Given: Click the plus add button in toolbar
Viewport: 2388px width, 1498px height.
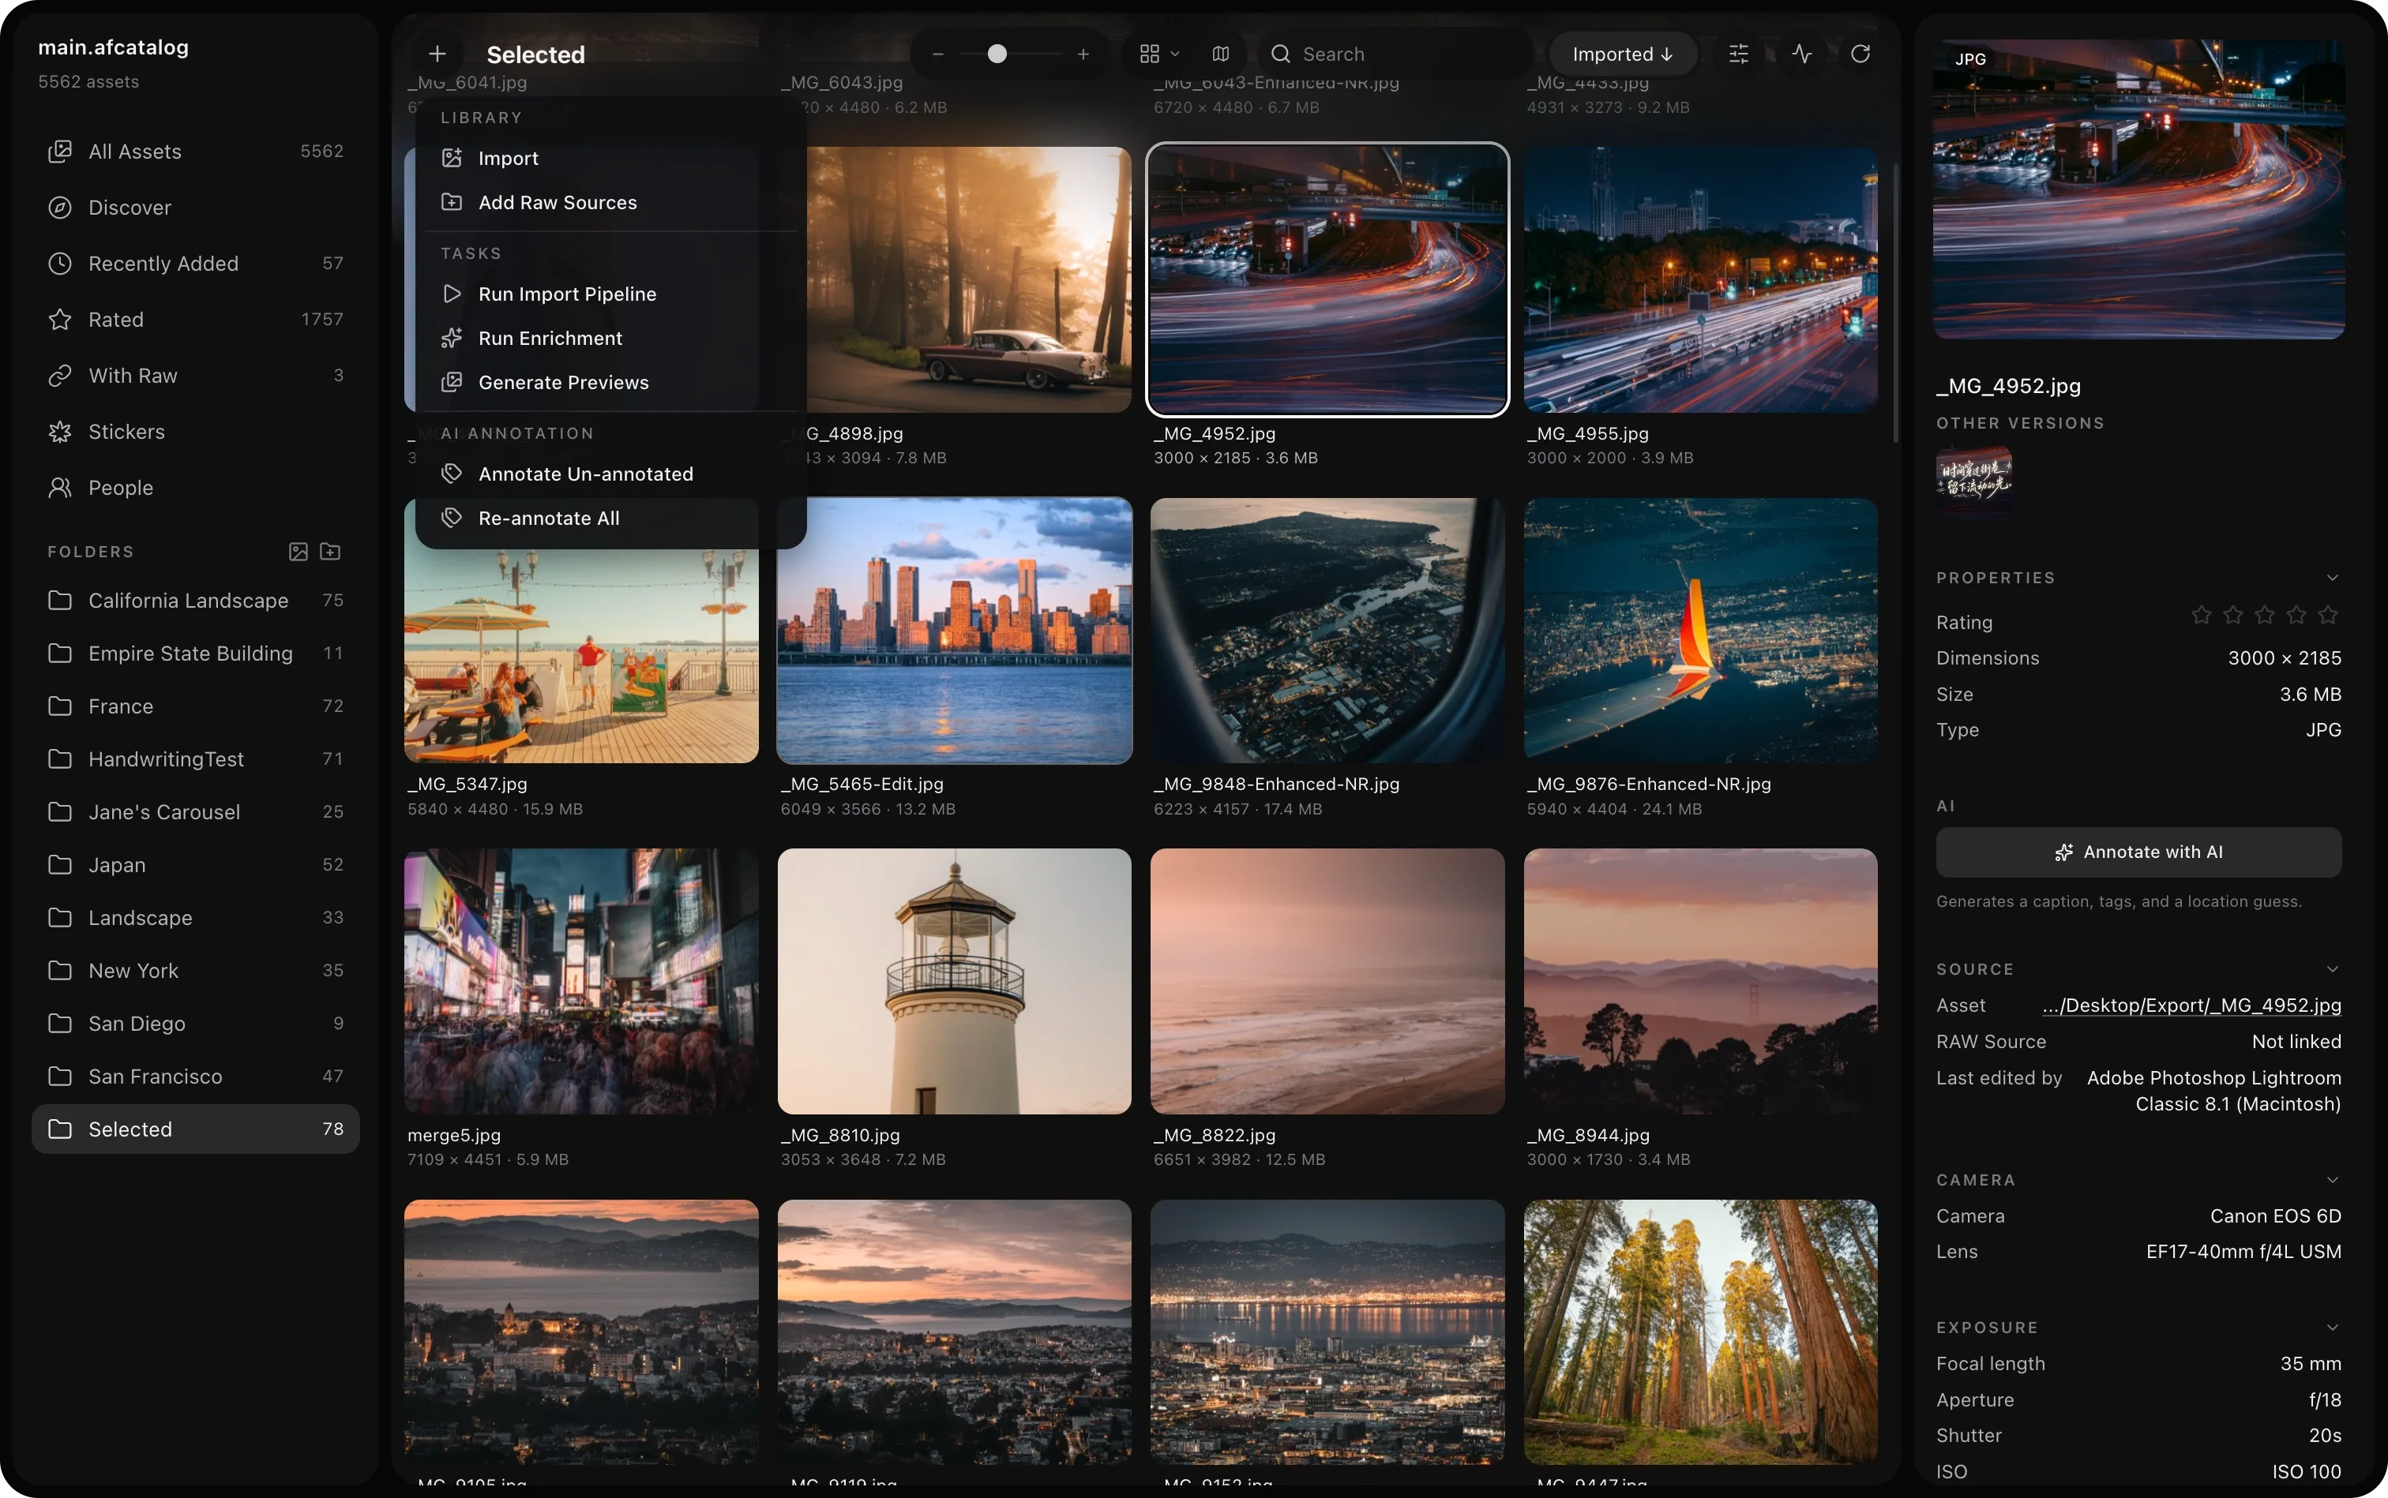Looking at the screenshot, I should tap(437, 54).
